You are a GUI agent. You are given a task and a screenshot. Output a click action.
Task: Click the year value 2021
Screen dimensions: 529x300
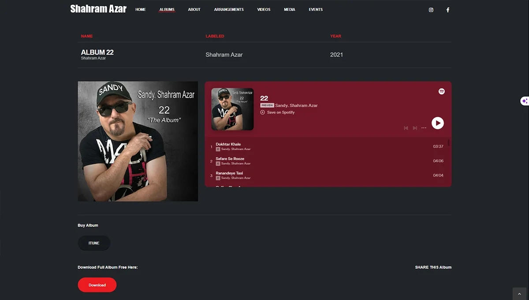pos(336,55)
